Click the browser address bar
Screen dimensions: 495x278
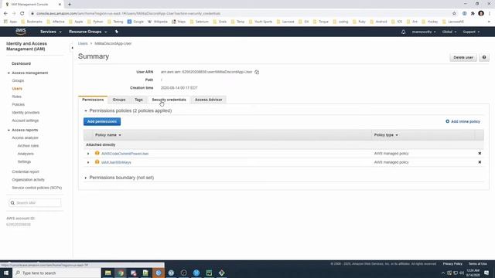tap(240, 14)
